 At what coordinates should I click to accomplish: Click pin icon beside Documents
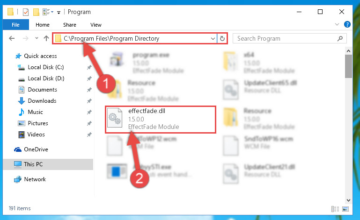pos(89,90)
